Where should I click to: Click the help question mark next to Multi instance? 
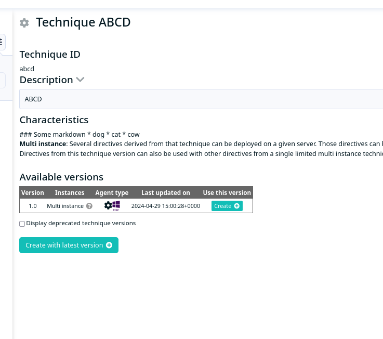89,206
